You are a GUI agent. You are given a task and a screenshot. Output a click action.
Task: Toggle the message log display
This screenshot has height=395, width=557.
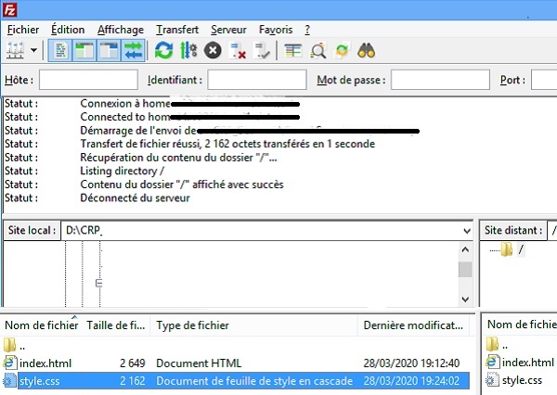59,50
